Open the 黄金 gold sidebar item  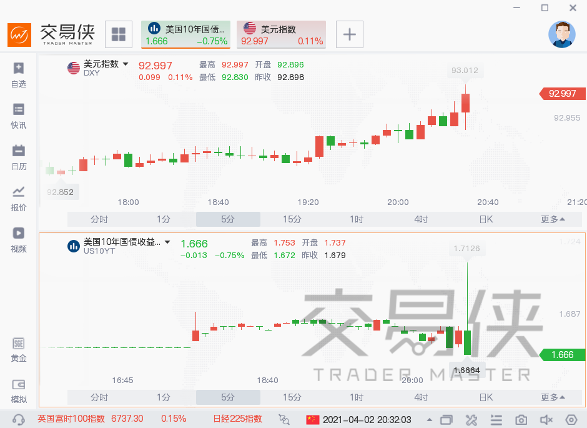(18, 350)
